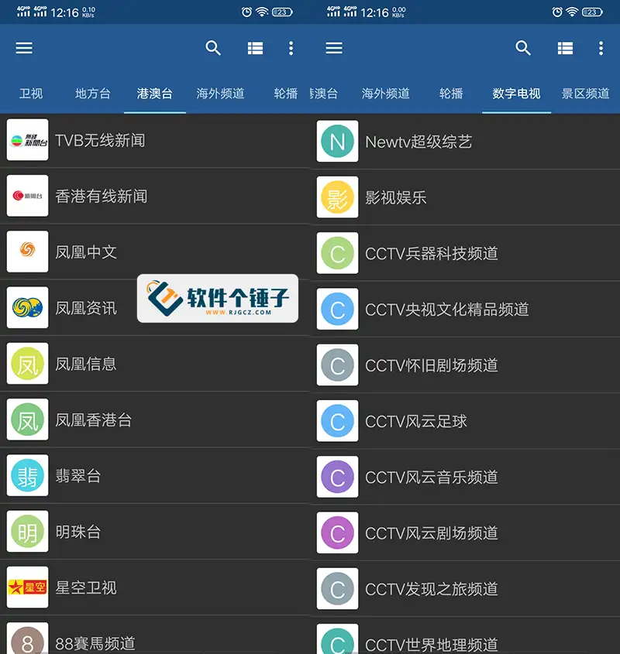Tap the 影视娱乐 yellow avatar
The width and height of the screenshot is (620, 654).
338,197
